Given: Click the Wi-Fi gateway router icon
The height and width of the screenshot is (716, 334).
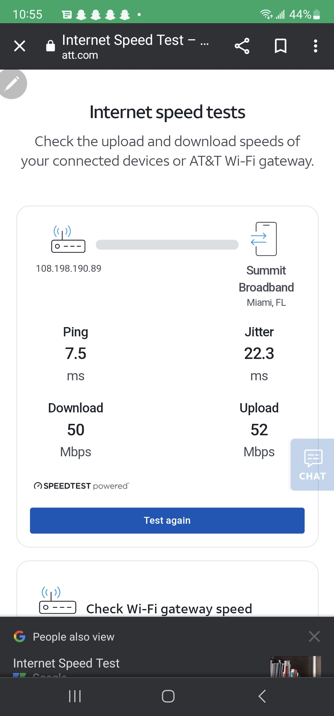Looking at the screenshot, I should pos(68,239).
